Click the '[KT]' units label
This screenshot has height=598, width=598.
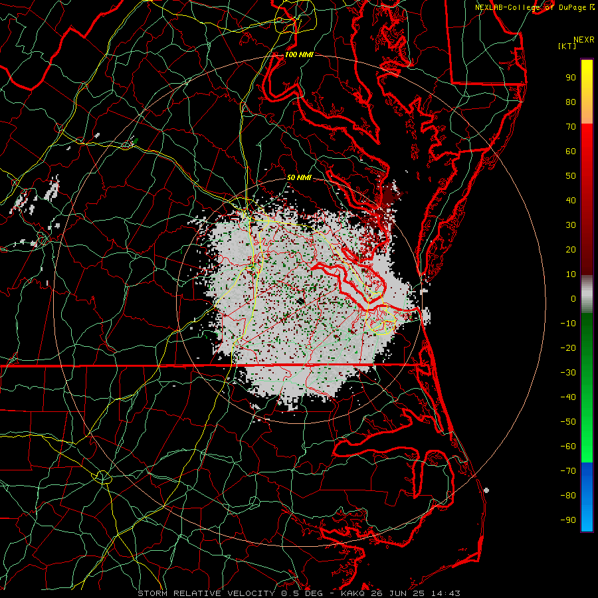pos(567,46)
